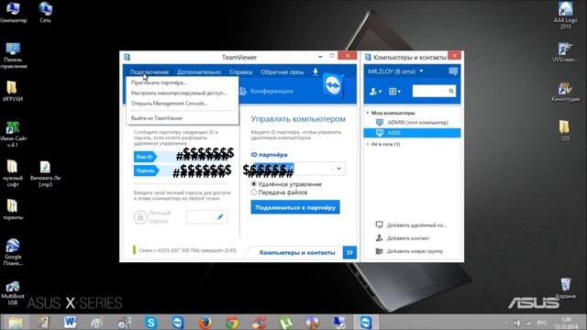Select the Компьютер desktop icon
587x330 pixels.
click(x=13, y=12)
